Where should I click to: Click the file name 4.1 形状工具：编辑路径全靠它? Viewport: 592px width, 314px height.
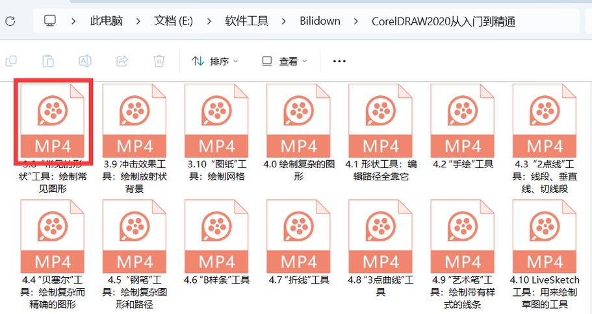click(x=381, y=170)
